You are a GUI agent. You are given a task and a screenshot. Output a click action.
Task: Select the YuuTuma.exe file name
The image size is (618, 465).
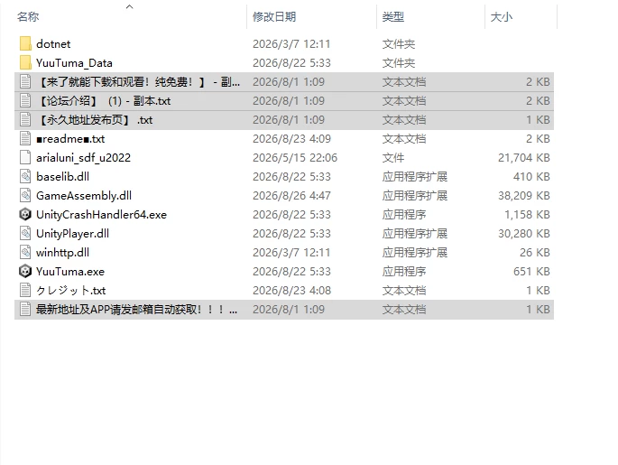tap(70, 272)
